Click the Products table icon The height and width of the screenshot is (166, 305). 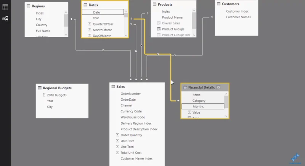click(x=155, y=4)
